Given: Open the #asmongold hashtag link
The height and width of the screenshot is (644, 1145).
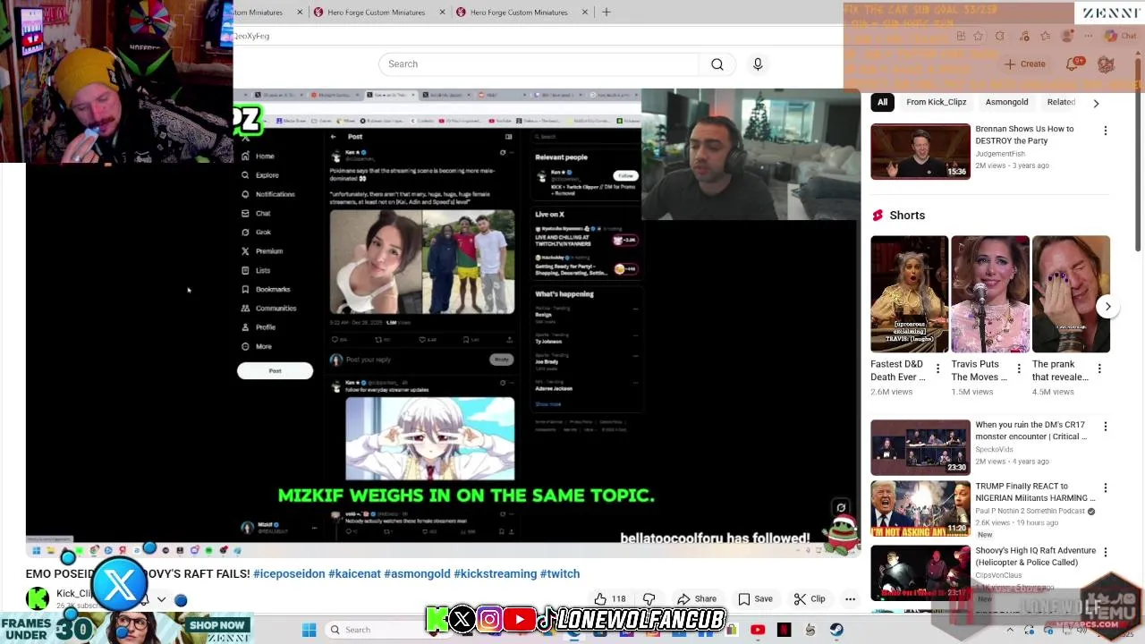Looking at the screenshot, I should pyautogui.click(x=417, y=573).
